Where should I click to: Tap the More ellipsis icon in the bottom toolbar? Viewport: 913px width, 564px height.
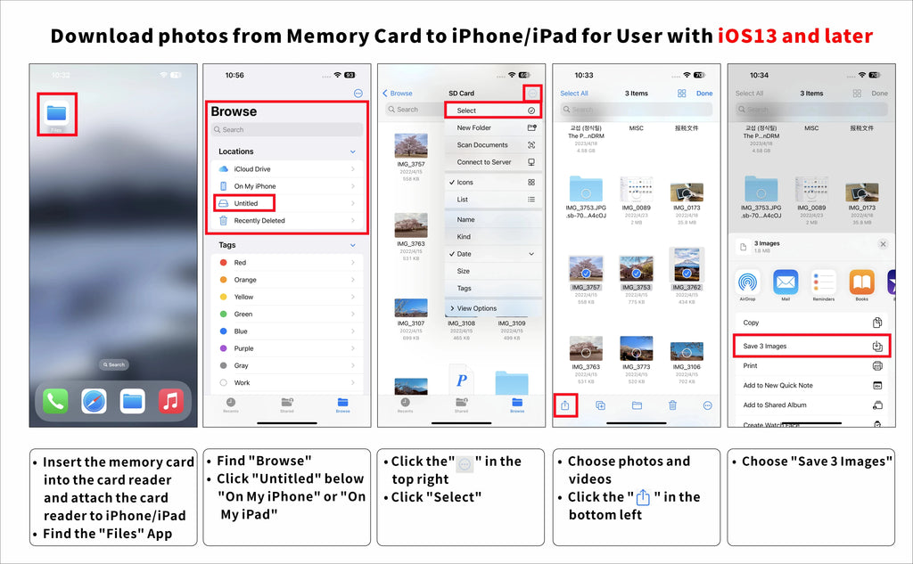coord(707,405)
